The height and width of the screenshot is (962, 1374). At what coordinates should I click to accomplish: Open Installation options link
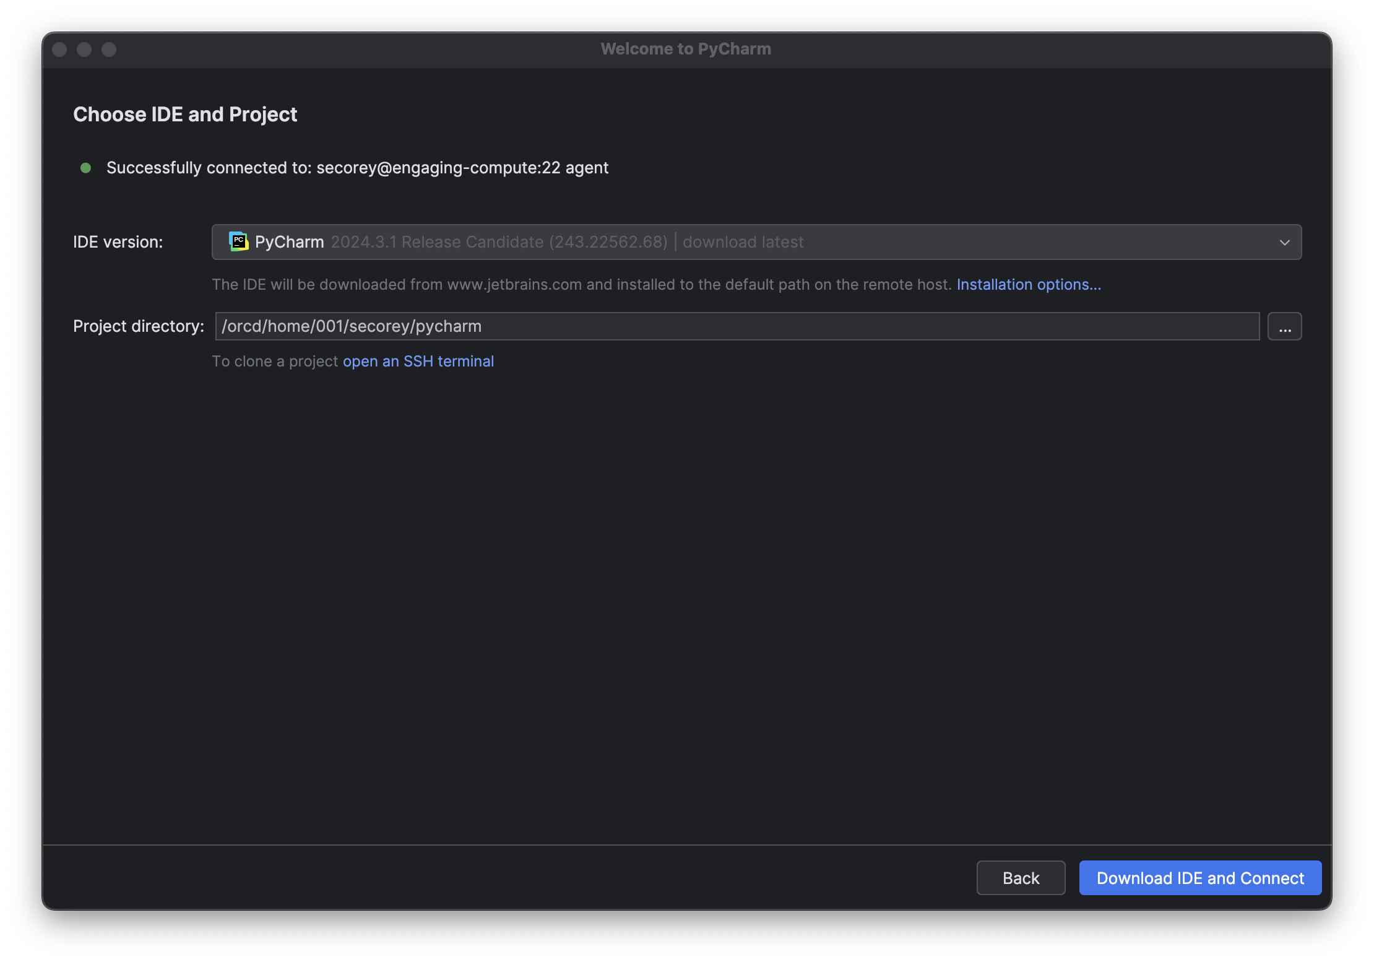[x=1029, y=284]
